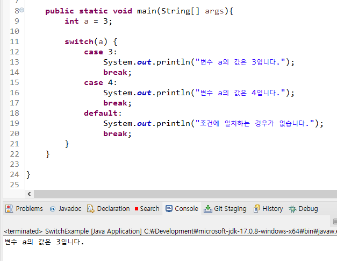Open the Declaration tab
This screenshot has width=337, height=261.
point(109,208)
